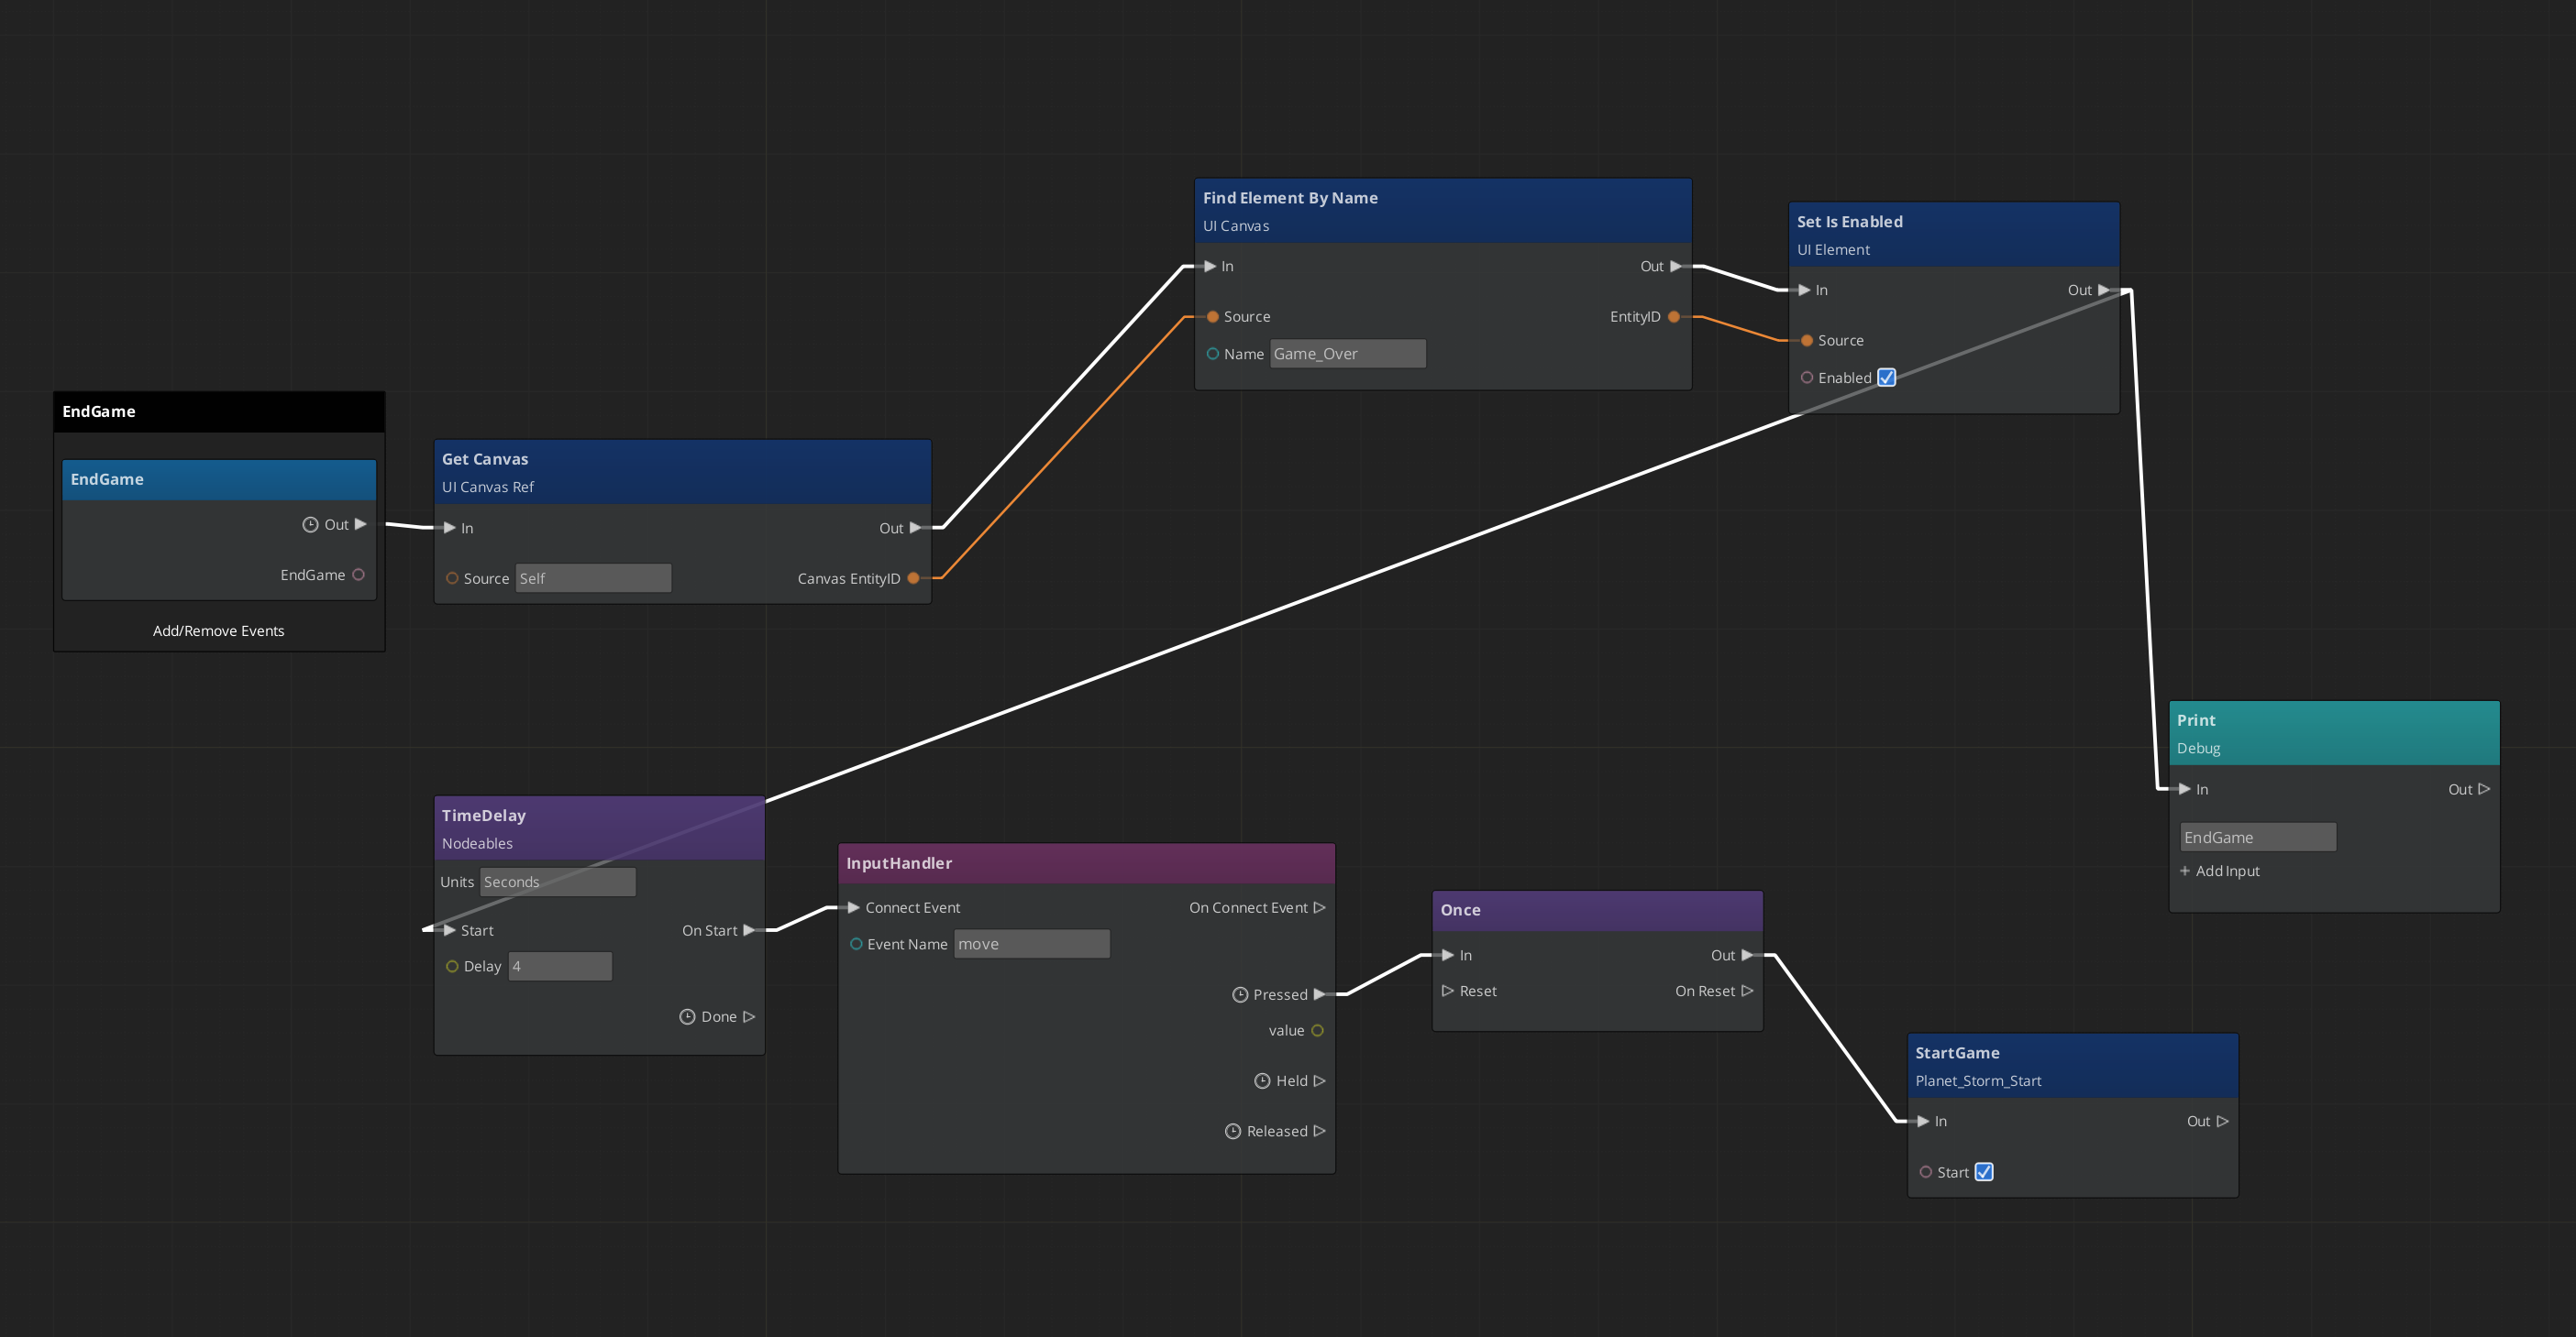Toggle Start checkbox on StartGame node
2576x1337 pixels.
tap(1984, 1172)
